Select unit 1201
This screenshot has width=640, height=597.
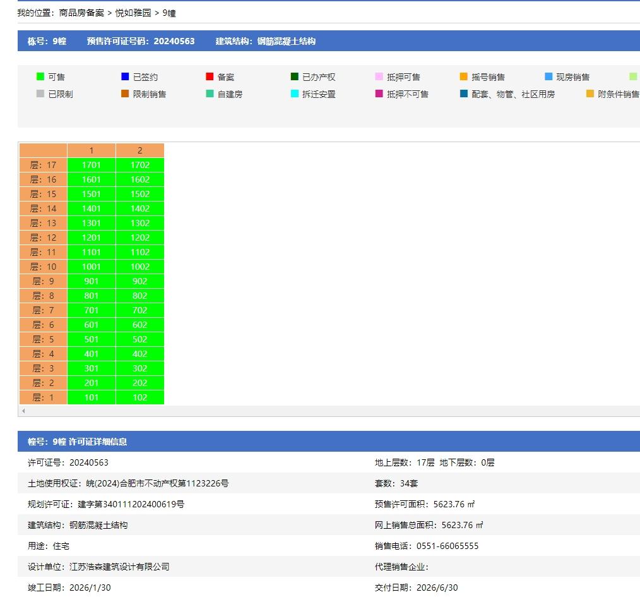click(x=92, y=238)
